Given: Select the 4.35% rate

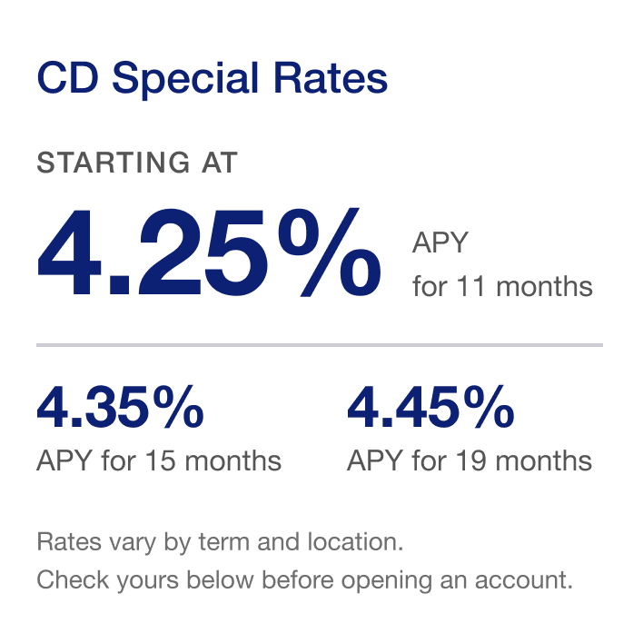Looking at the screenshot, I should [x=120, y=410].
